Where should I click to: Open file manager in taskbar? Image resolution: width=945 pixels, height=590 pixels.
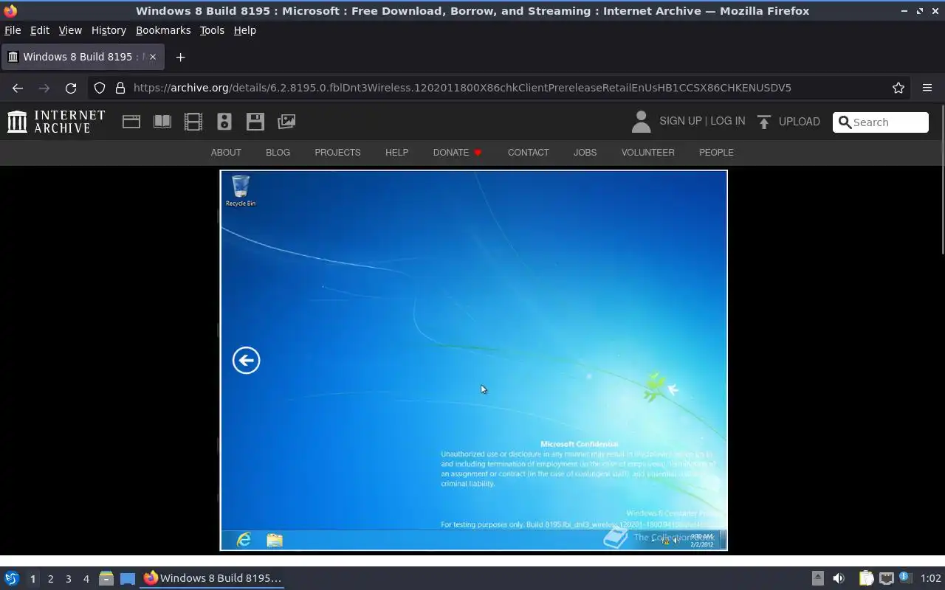pos(106,578)
